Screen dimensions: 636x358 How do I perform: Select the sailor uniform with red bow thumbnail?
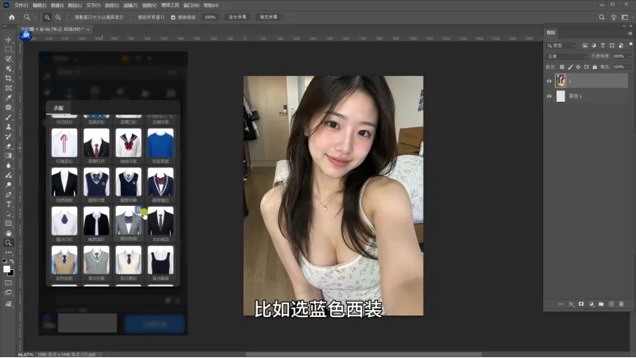pos(129,143)
